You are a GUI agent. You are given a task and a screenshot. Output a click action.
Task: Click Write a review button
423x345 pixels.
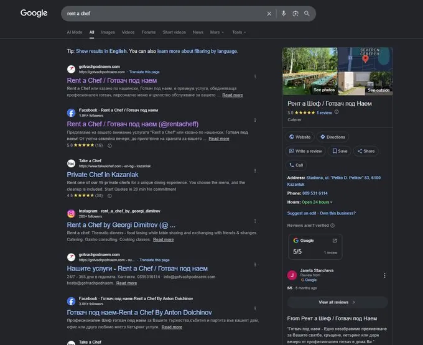[x=305, y=151]
